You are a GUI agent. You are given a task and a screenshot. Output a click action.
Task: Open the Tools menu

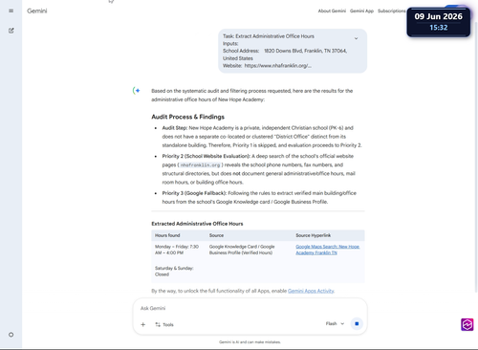coord(164,324)
